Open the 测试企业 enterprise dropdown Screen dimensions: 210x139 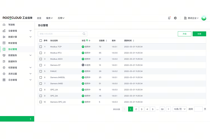191,18
